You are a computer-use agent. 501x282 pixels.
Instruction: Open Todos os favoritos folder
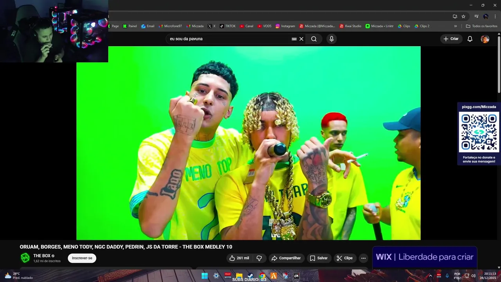coord(481,26)
